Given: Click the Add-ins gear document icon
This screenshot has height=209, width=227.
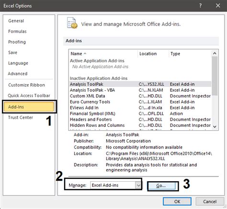Looking at the screenshot, I should coord(72,23).
